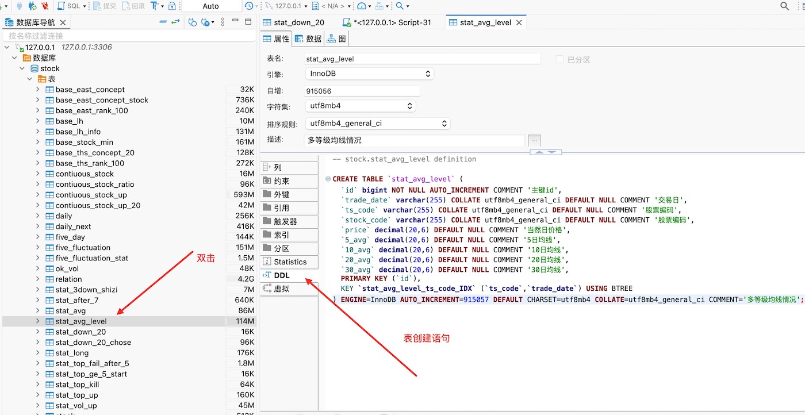This screenshot has width=805, height=415.
Task: Switch to the stat_down_20 editor tab
Action: pyautogui.click(x=298, y=22)
